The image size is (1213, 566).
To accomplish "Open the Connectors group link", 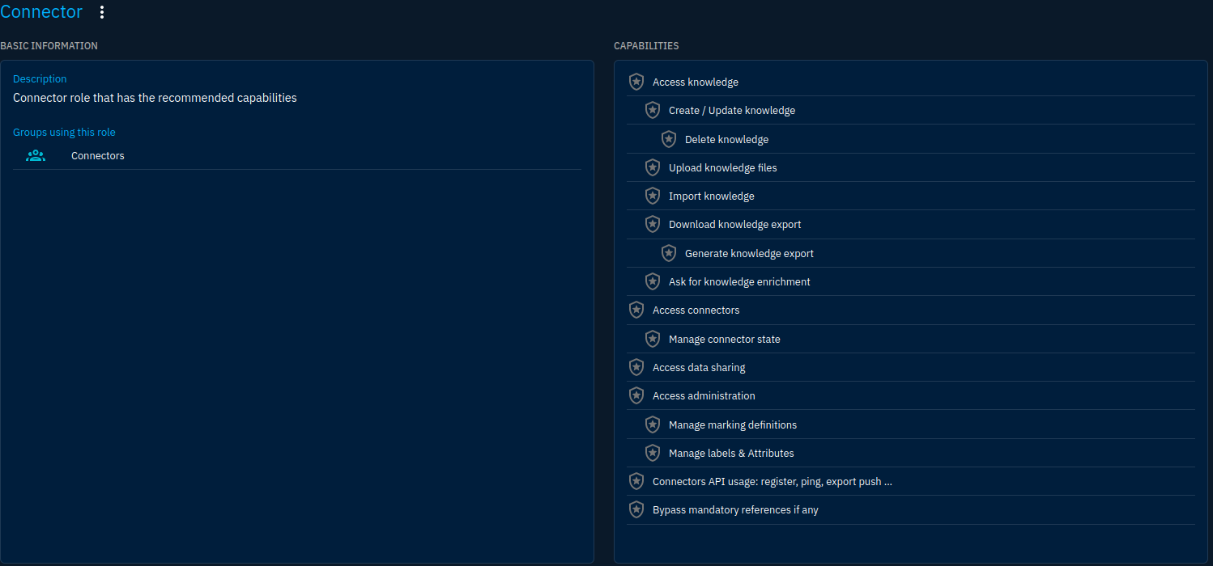I will point(98,156).
